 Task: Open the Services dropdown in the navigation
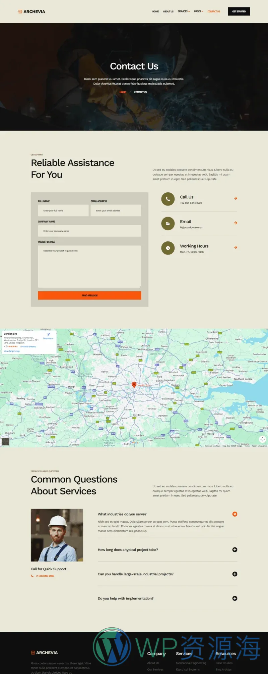[x=184, y=11]
